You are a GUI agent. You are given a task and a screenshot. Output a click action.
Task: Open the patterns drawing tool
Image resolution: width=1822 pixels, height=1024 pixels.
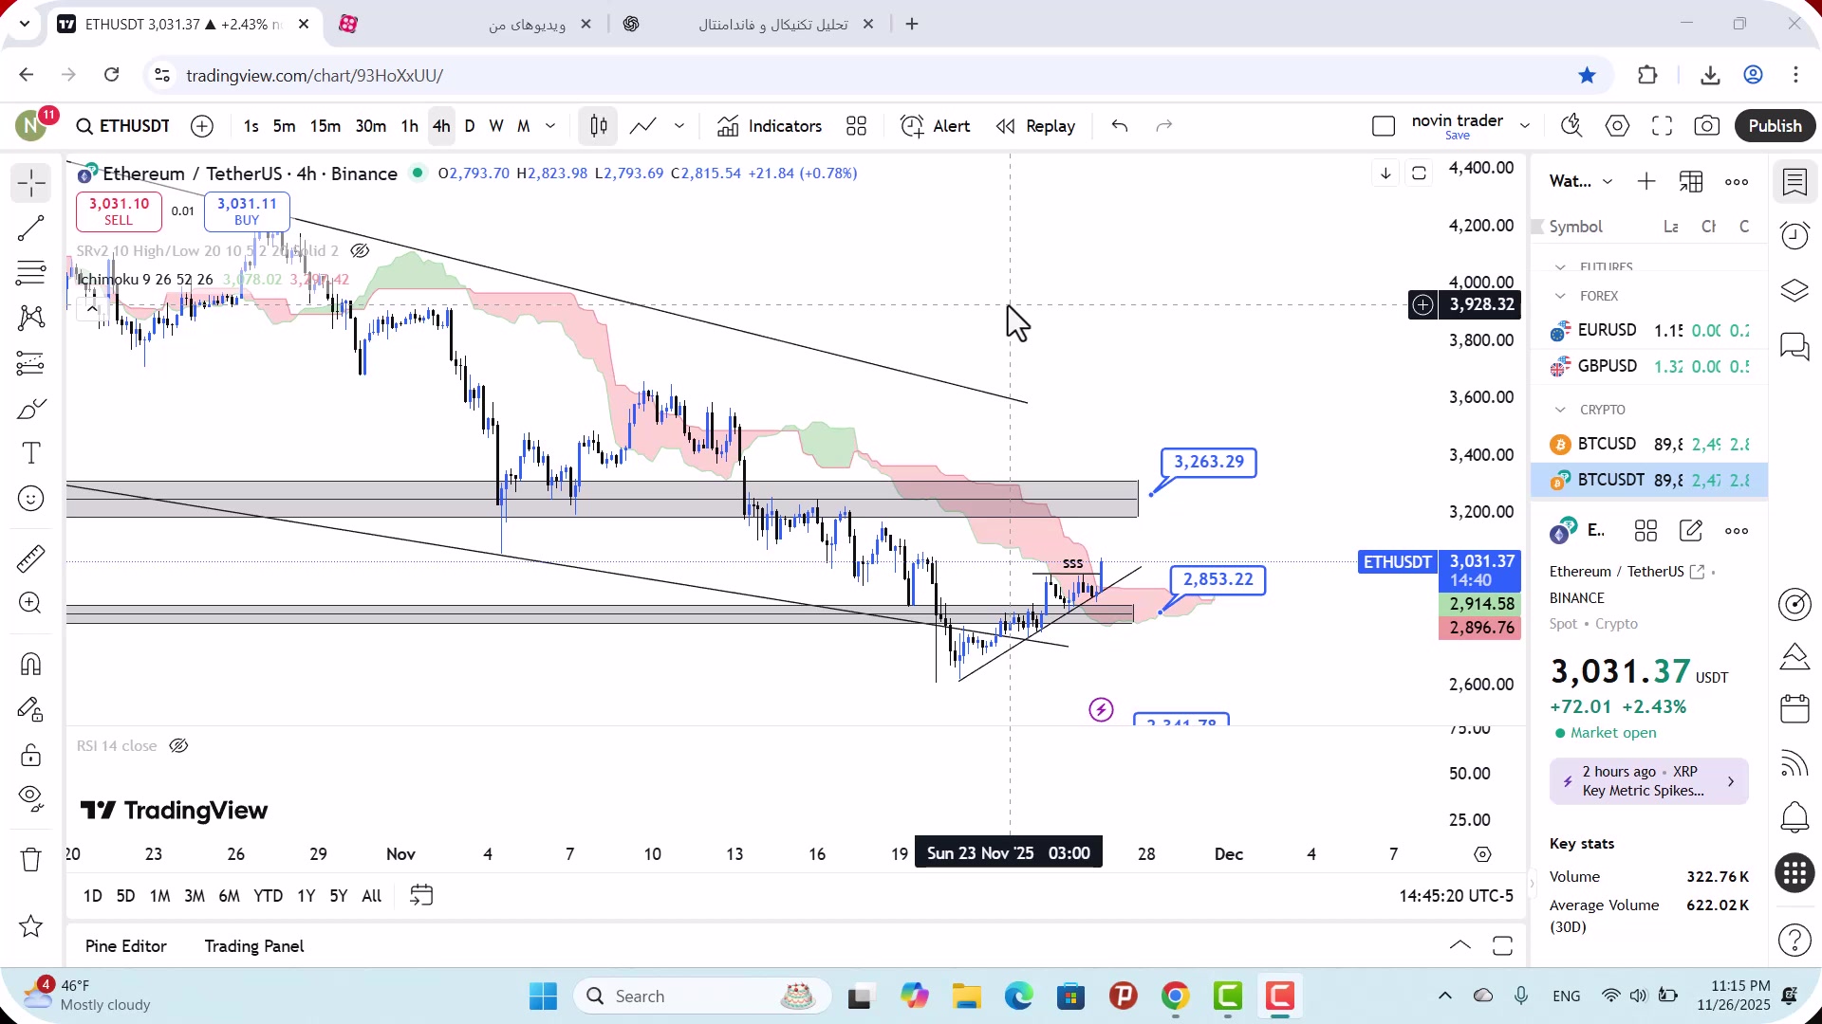(30, 318)
